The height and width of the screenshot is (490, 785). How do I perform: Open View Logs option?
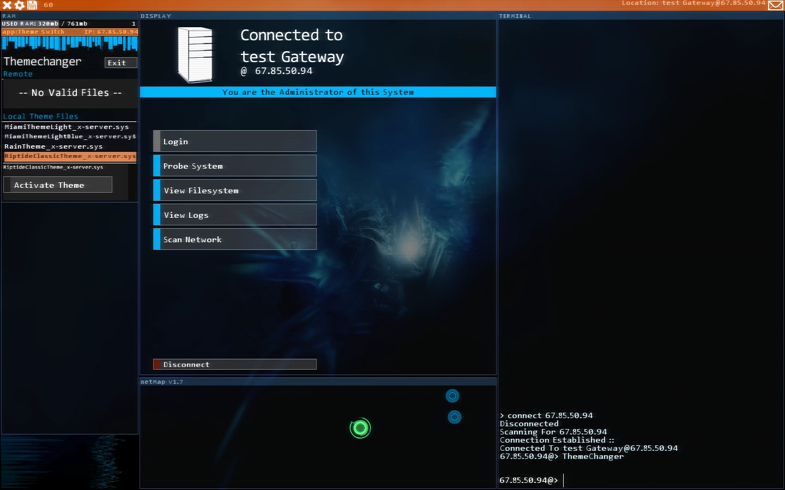(x=235, y=215)
